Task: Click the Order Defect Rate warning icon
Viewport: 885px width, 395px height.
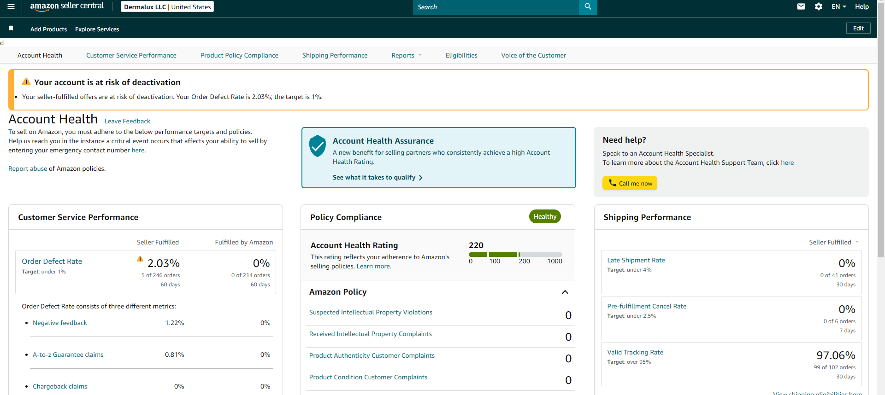Action: (x=140, y=259)
